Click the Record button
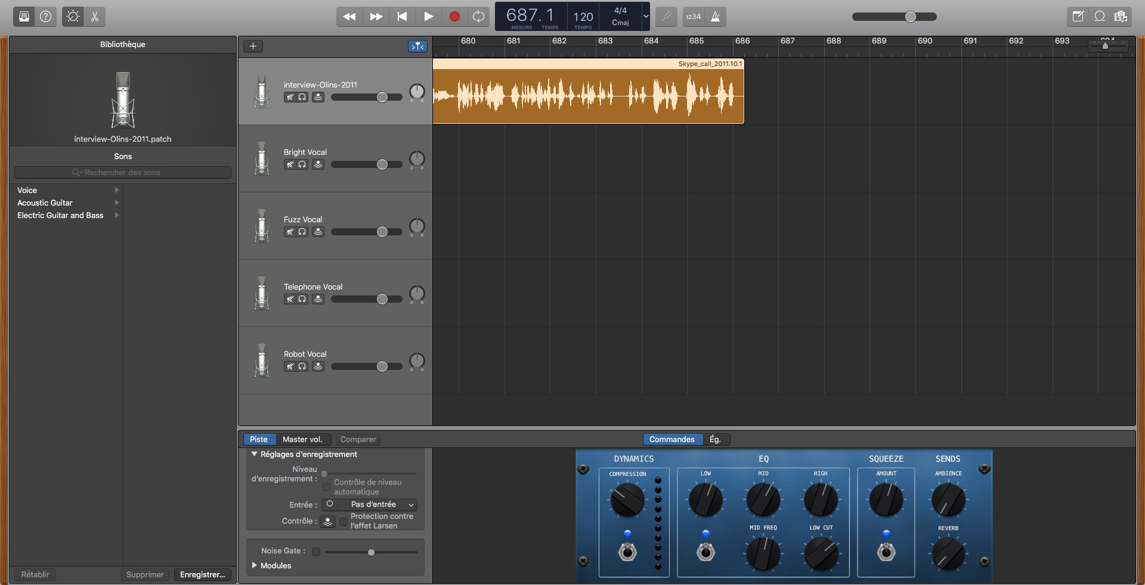 pos(454,17)
